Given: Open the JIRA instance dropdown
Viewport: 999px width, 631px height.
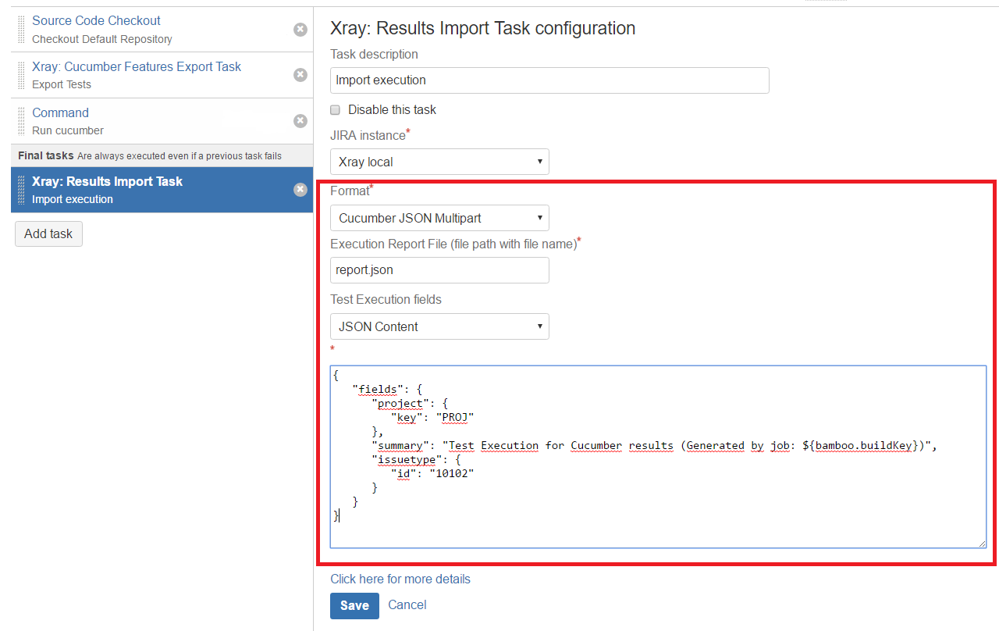Looking at the screenshot, I should click(439, 162).
